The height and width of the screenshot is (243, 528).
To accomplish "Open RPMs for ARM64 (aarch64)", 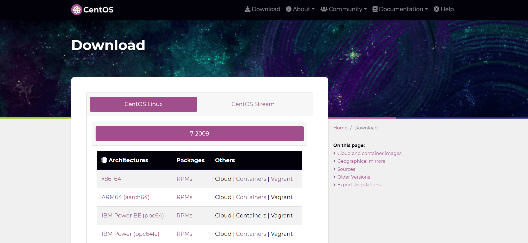I will tap(185, 197).
